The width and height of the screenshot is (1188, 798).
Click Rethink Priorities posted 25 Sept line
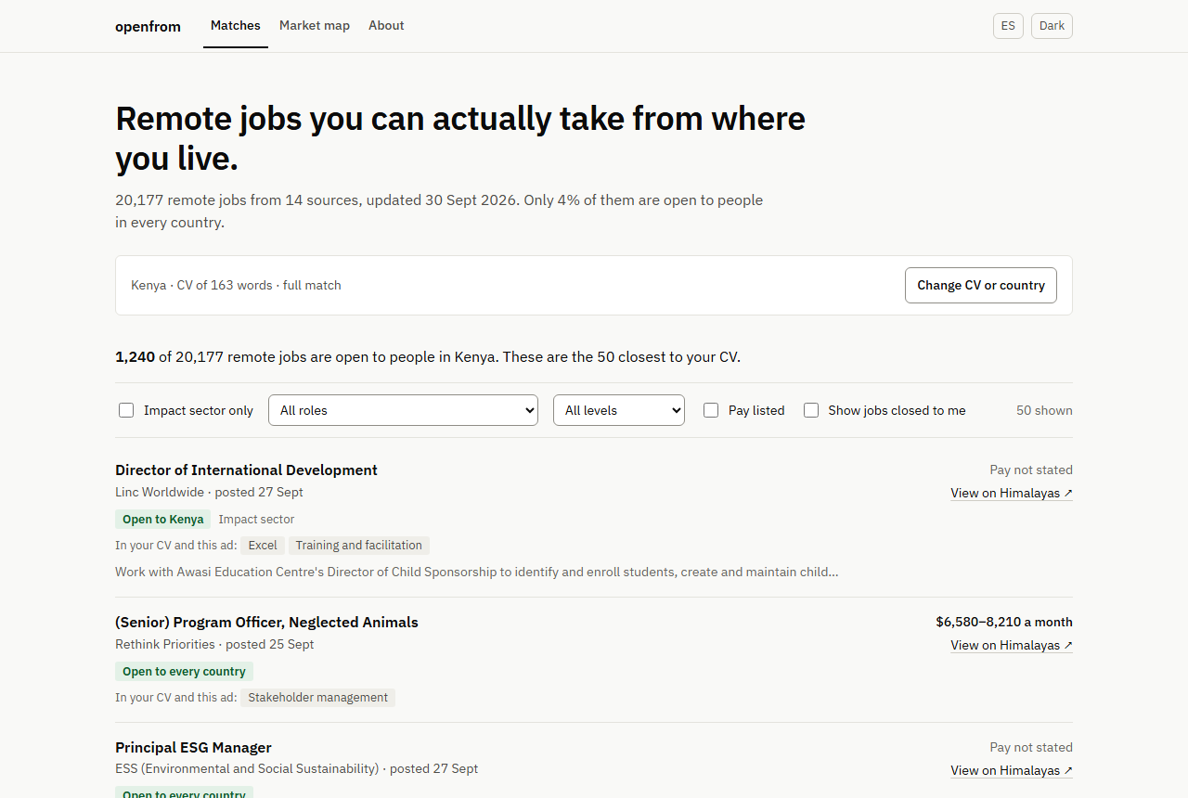[x=214, y=645]
